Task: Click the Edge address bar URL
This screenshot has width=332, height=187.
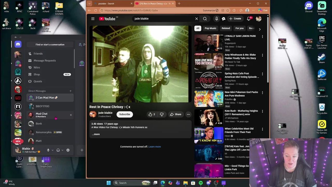Action: [131, 10]
